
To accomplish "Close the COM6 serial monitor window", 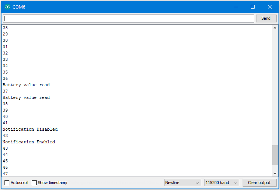I will click(x=270, y=7).
